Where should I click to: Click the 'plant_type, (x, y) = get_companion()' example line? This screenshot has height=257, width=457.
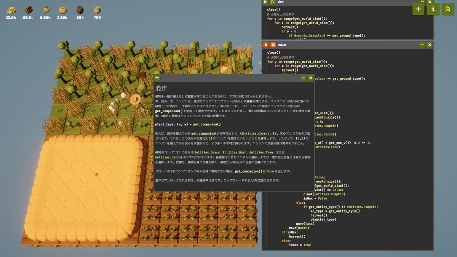(188, 125)
